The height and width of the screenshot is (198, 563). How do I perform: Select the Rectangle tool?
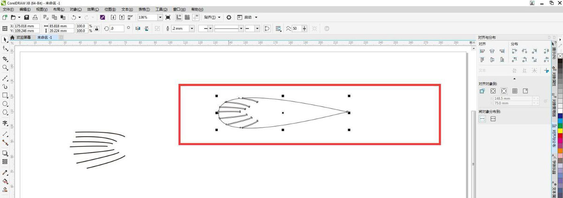tap(5, 95)
